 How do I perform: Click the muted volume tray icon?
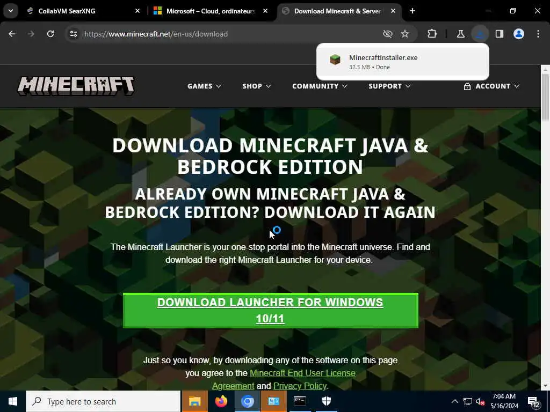[480, 401]
